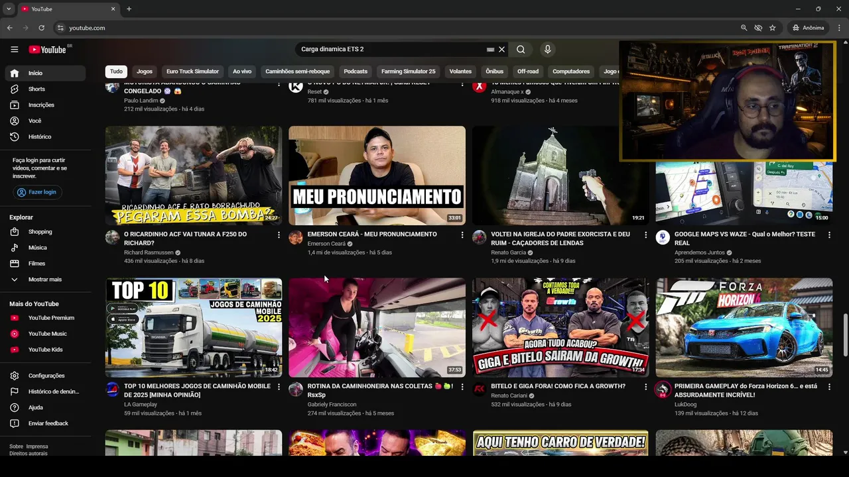Open Renato Garcia channel name link
The height and width of the screenshot is (477, 849).
pyautogui.click(x=508, y=252)
